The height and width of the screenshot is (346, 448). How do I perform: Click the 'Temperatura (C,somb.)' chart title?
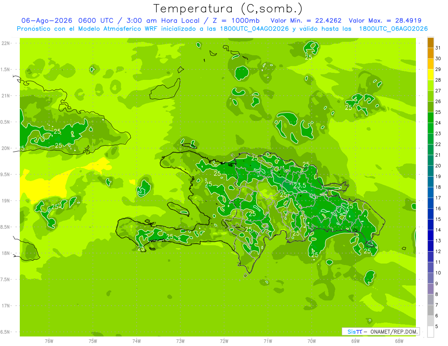point(228,9)
